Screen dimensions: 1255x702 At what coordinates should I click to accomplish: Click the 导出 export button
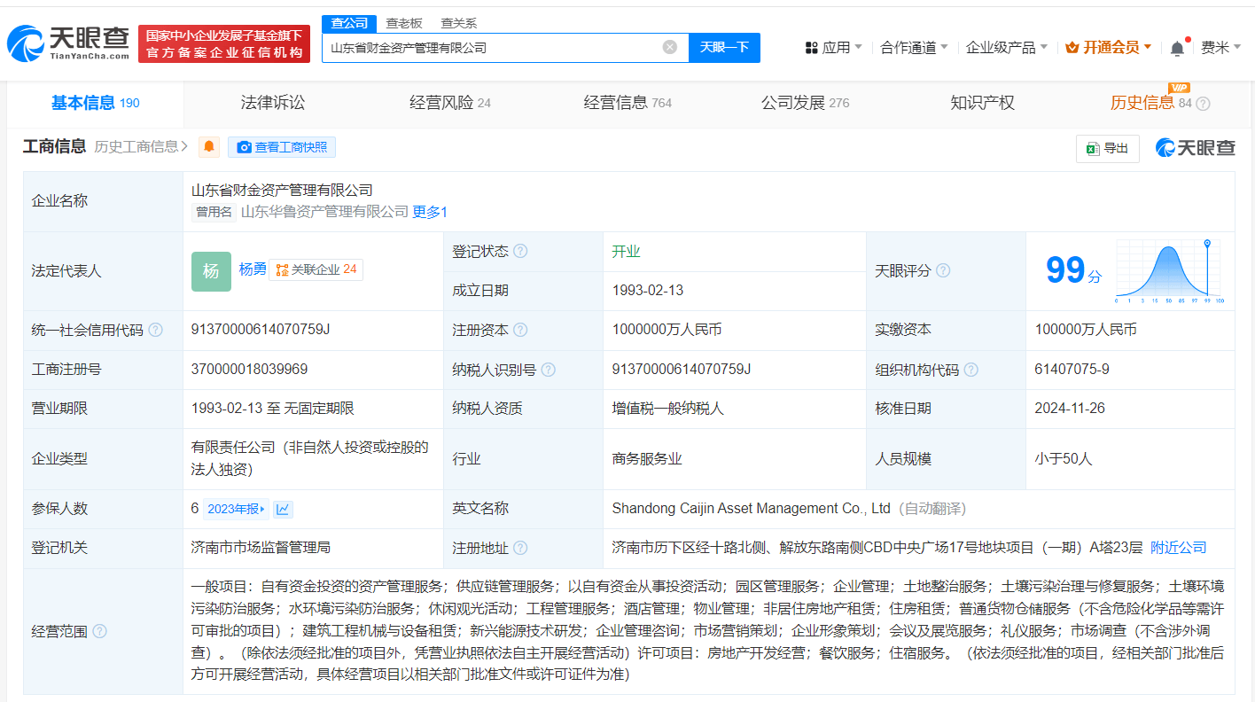pyautogui.click(x=1107, y=148)
